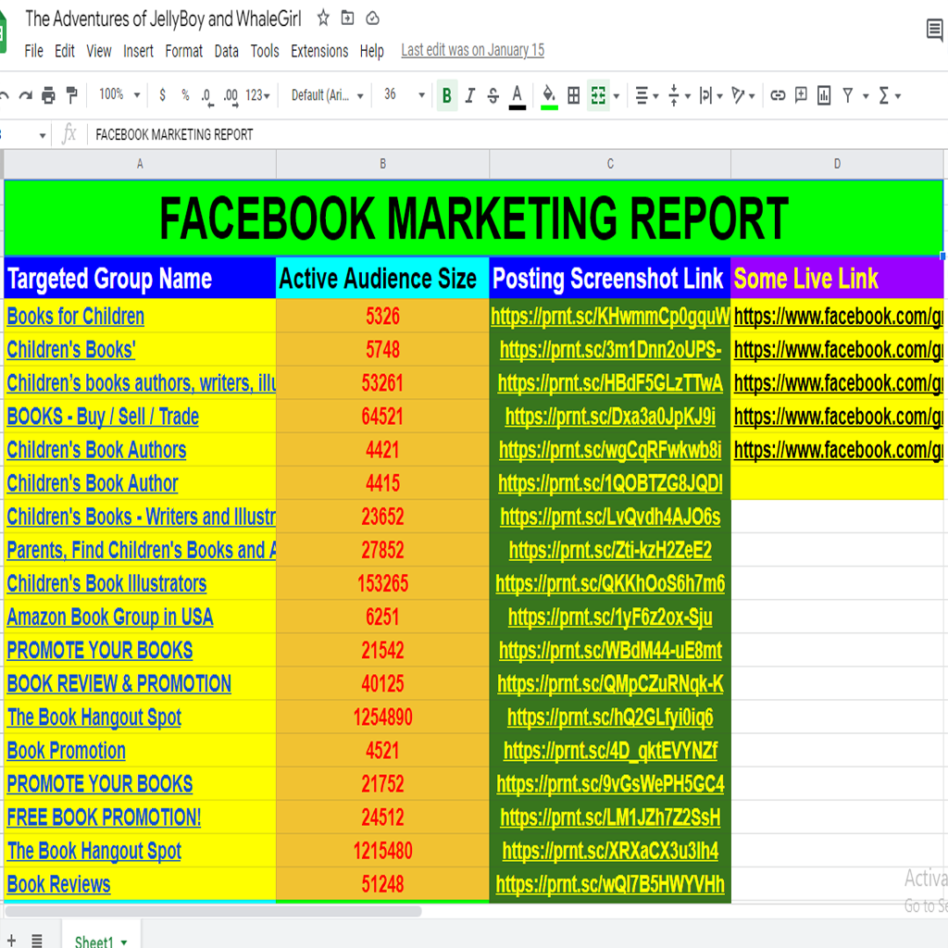Click the horizontal scrollbar below the sheet

click(x=213, y=911)
